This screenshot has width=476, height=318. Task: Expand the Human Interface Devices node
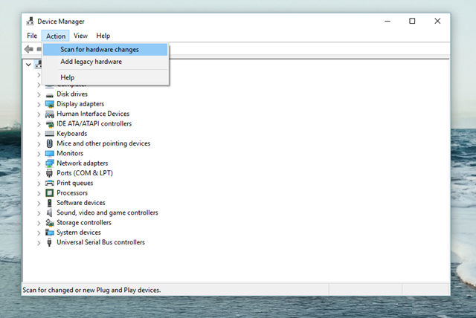pos(39,114)
